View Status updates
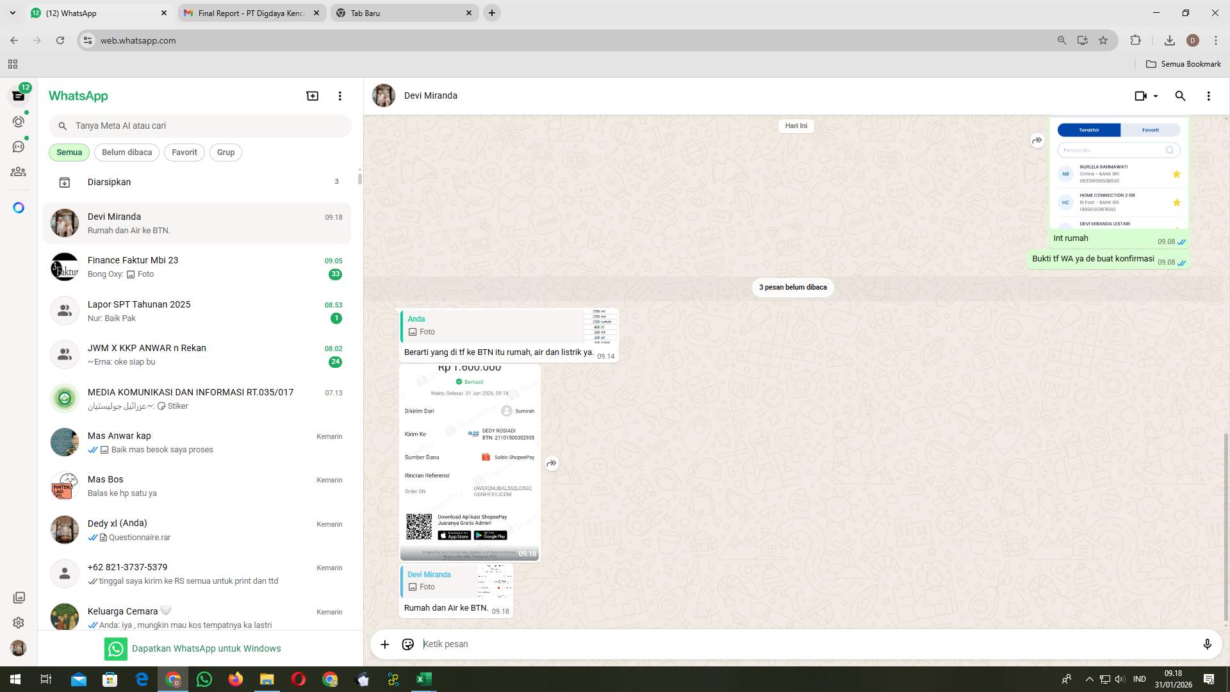This screenshot has height=692, width=1230. coord(19,121)
